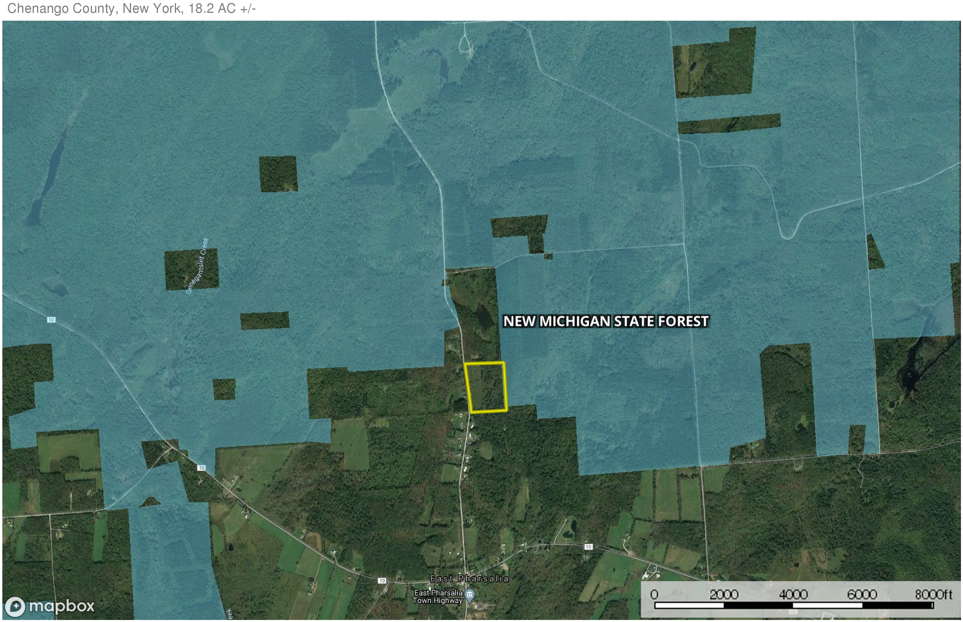This screenshot has width=963, height=622.
Task: Click the East Pharsalia Town Highway pin icon
Action: [x=470, y=595]
